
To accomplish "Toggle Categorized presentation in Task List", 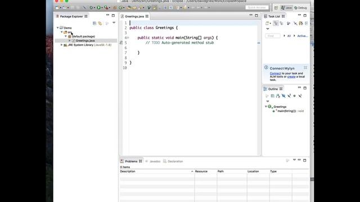I will point(276,24).
